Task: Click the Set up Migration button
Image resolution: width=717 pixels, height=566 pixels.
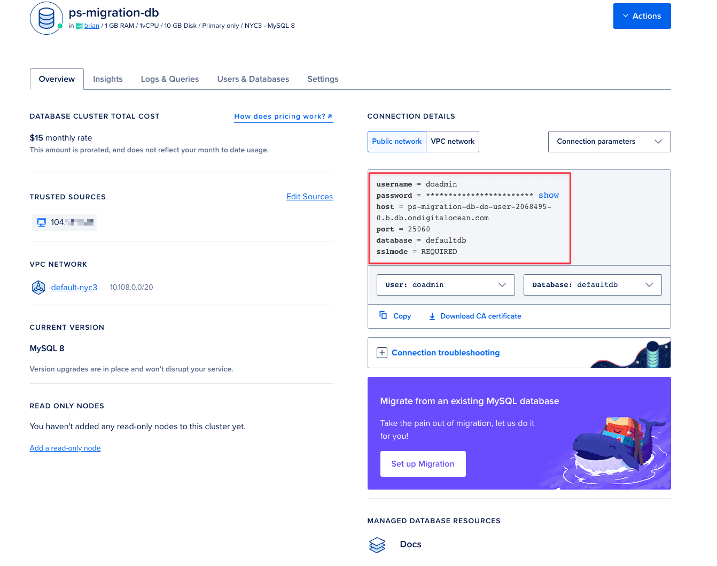Action: click(423, 463)
